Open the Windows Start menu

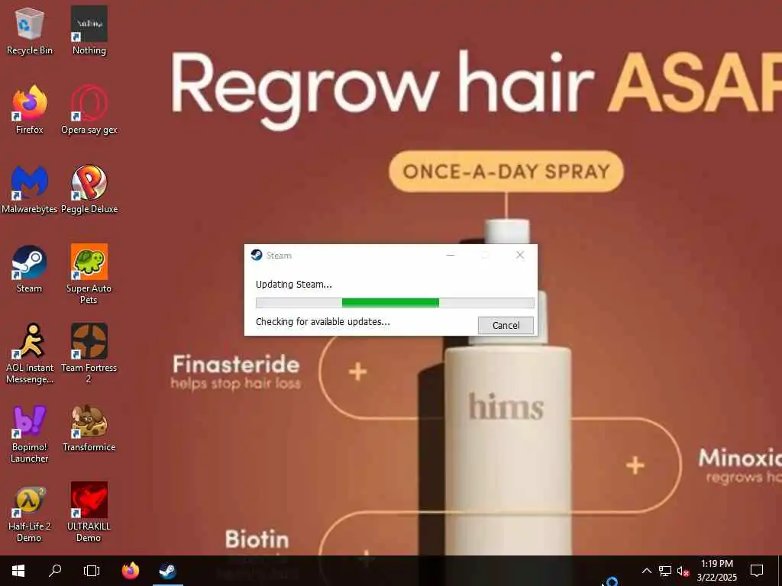(x=18, y=571)
